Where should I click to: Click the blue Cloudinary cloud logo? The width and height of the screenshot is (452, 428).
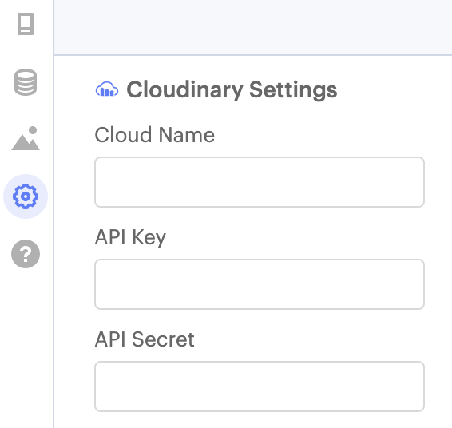pyautogui.click(x=107, y=89)
